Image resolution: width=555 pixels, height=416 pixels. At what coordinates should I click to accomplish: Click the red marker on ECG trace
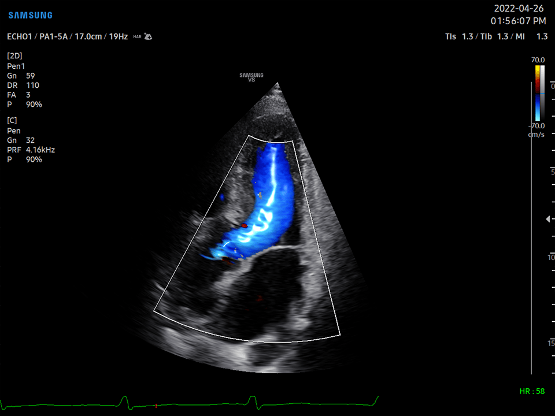point(156,406)
